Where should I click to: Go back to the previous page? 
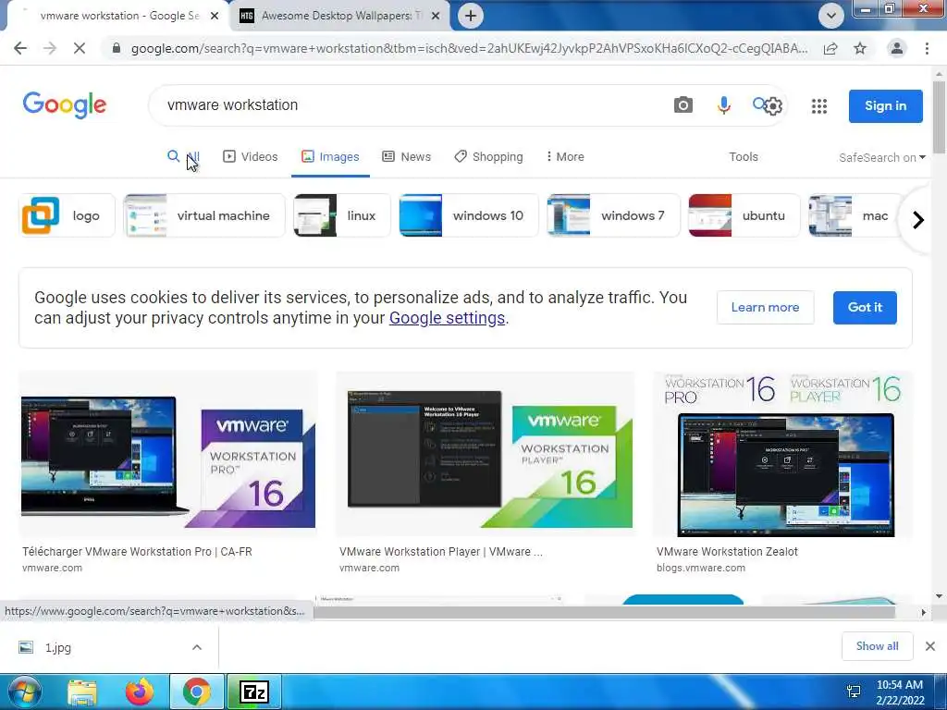[20, 48]
